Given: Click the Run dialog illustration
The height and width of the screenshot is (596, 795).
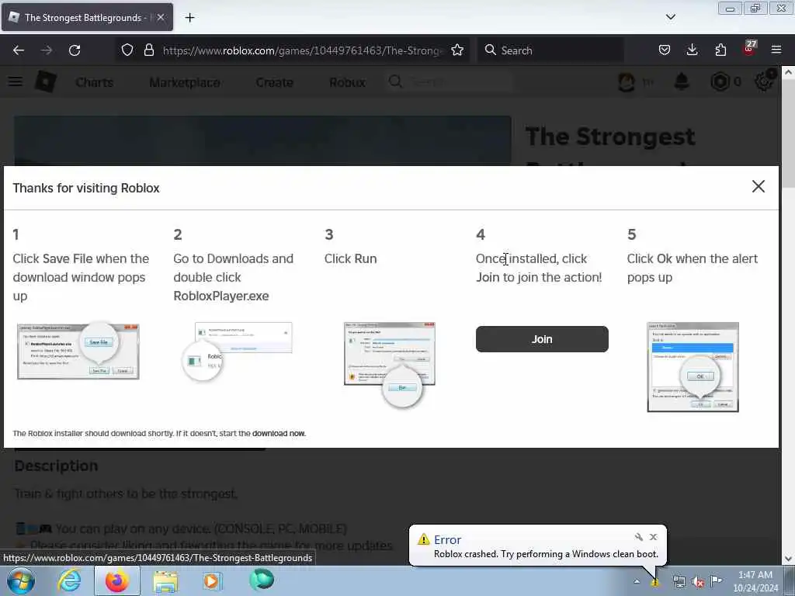Looking at the screenshot, I should tap(390, 365).
